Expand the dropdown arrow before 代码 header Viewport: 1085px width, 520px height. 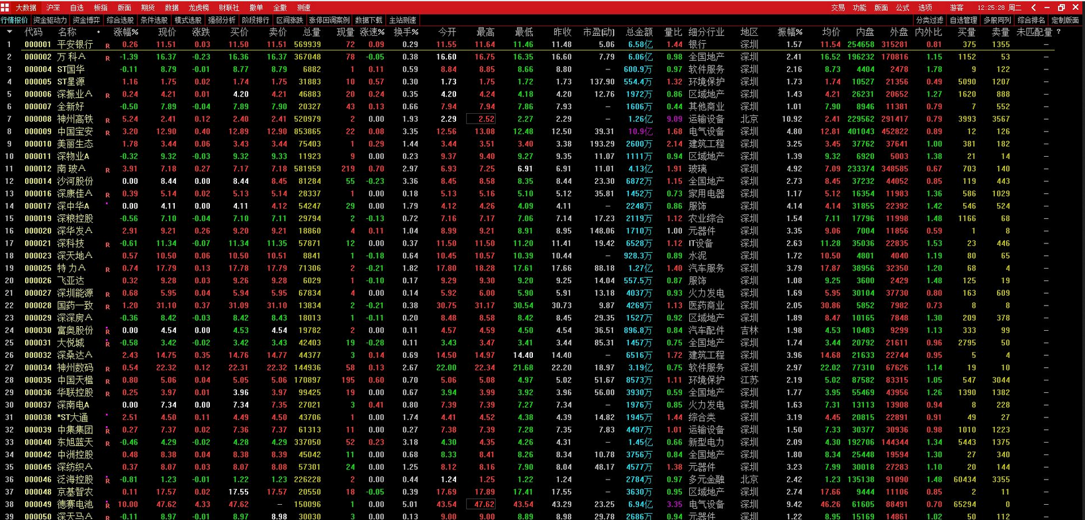(x=9, y=32)
